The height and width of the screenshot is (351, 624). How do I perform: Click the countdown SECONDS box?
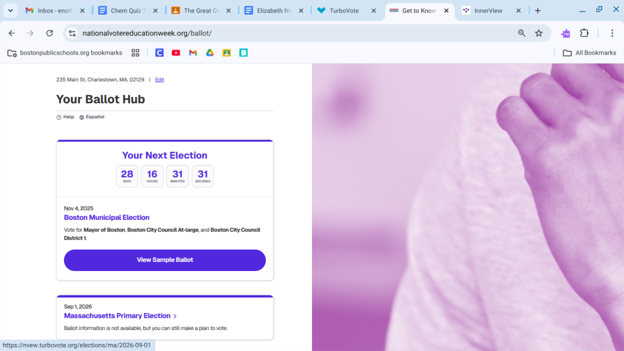(x=203, y=176)
